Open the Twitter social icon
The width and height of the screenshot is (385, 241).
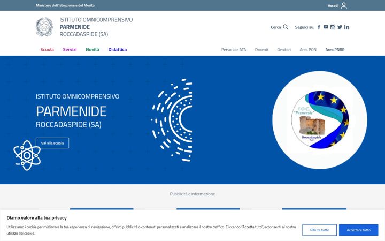click(x=340, y=27)
